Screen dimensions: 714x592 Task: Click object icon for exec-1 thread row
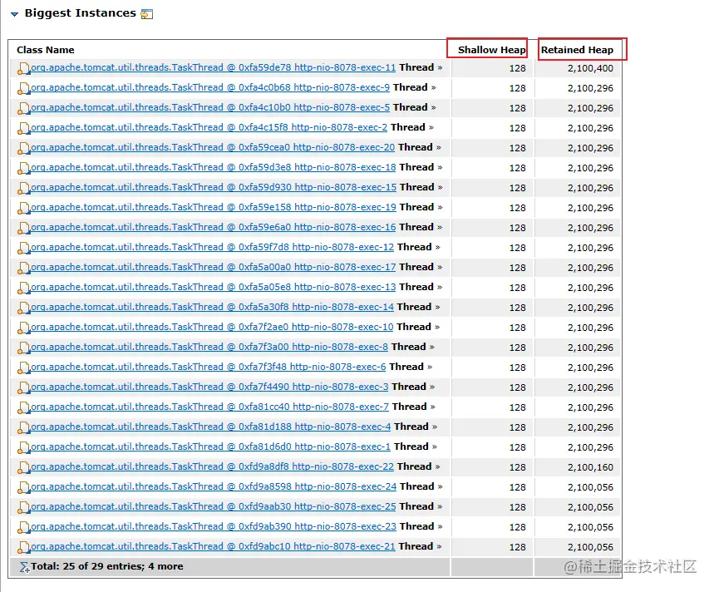(23, 448)
